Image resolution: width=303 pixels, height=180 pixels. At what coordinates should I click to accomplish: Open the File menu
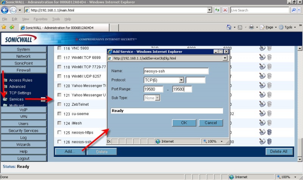pyautogui.click(x=5, y=19)
